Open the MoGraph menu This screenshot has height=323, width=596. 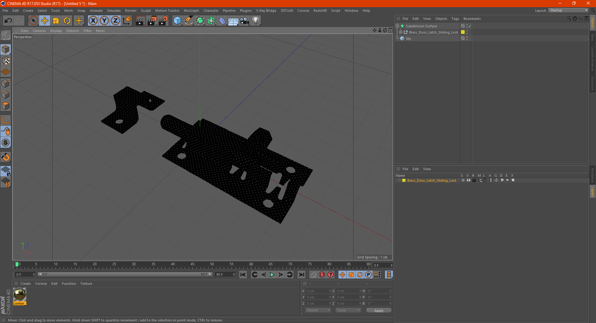[191, 11]
